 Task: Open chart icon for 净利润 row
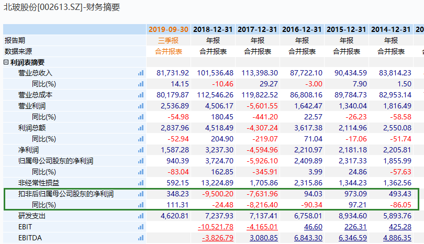point(141,150)
